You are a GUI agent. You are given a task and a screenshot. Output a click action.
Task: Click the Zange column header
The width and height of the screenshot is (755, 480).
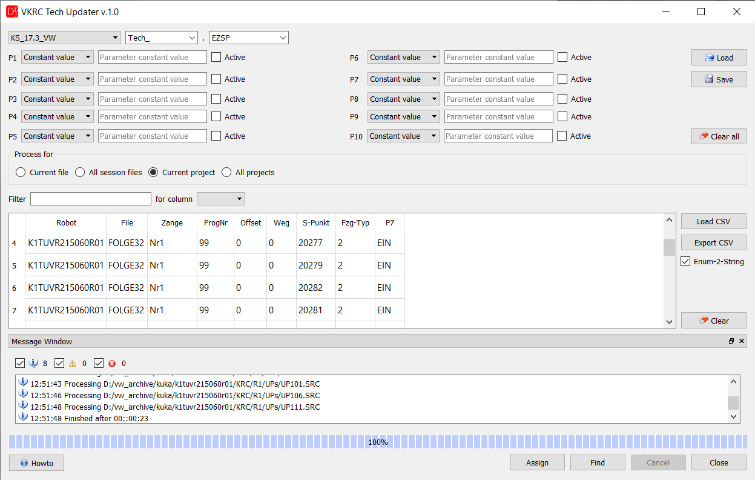(x=173, y=223)
